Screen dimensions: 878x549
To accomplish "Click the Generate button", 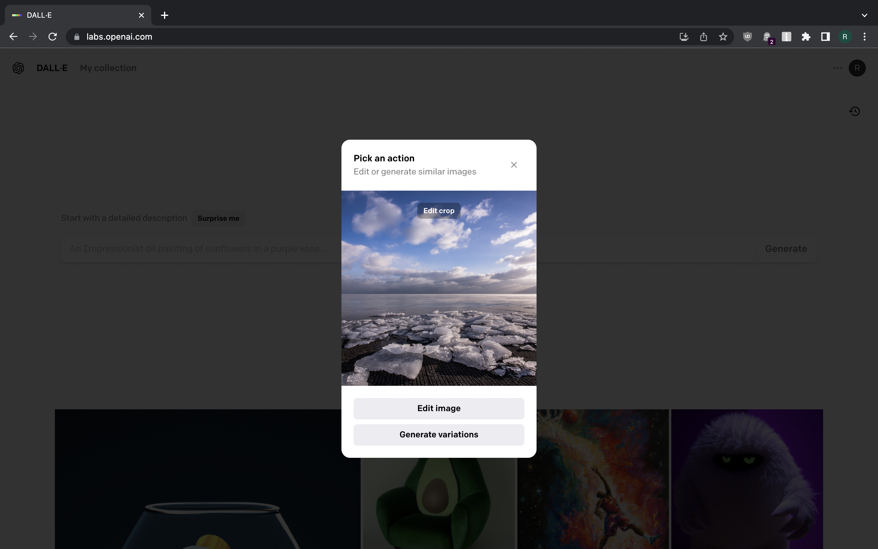I will [x=786, y=249].
